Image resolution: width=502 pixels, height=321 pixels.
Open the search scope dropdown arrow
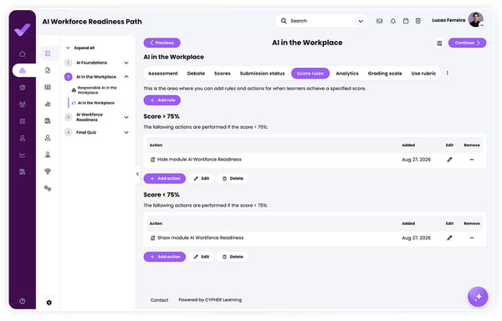(361, 21)
